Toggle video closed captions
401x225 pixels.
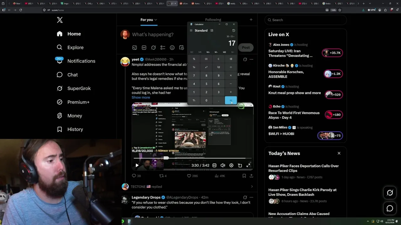(x=214, y=165)
